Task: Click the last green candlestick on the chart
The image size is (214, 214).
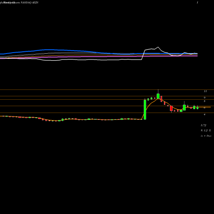Action: click(x=197, y=107)
